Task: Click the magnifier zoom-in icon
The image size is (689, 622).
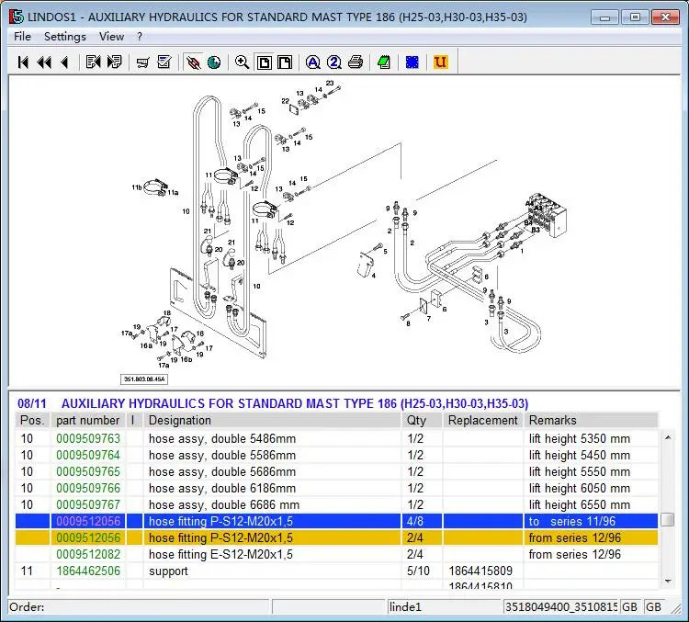Action: click(243, 62)
